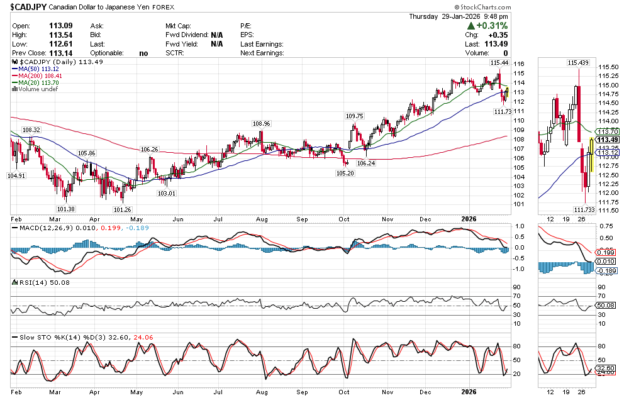The width and height of the screenshot is (629, 398).
Task: Click the 50.08 RSI value tag on the right
Action: click(604, 305)
